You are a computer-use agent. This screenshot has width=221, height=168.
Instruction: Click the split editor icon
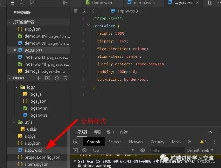pos(210,3)
